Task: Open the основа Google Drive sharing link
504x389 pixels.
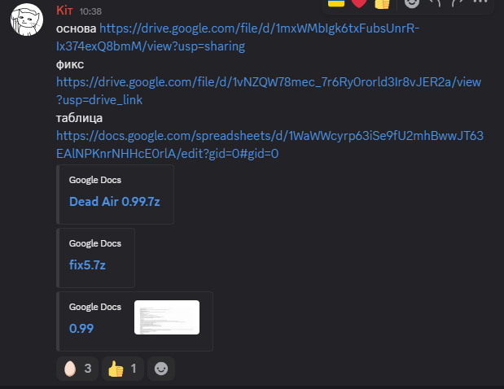Action: (238, 37)
